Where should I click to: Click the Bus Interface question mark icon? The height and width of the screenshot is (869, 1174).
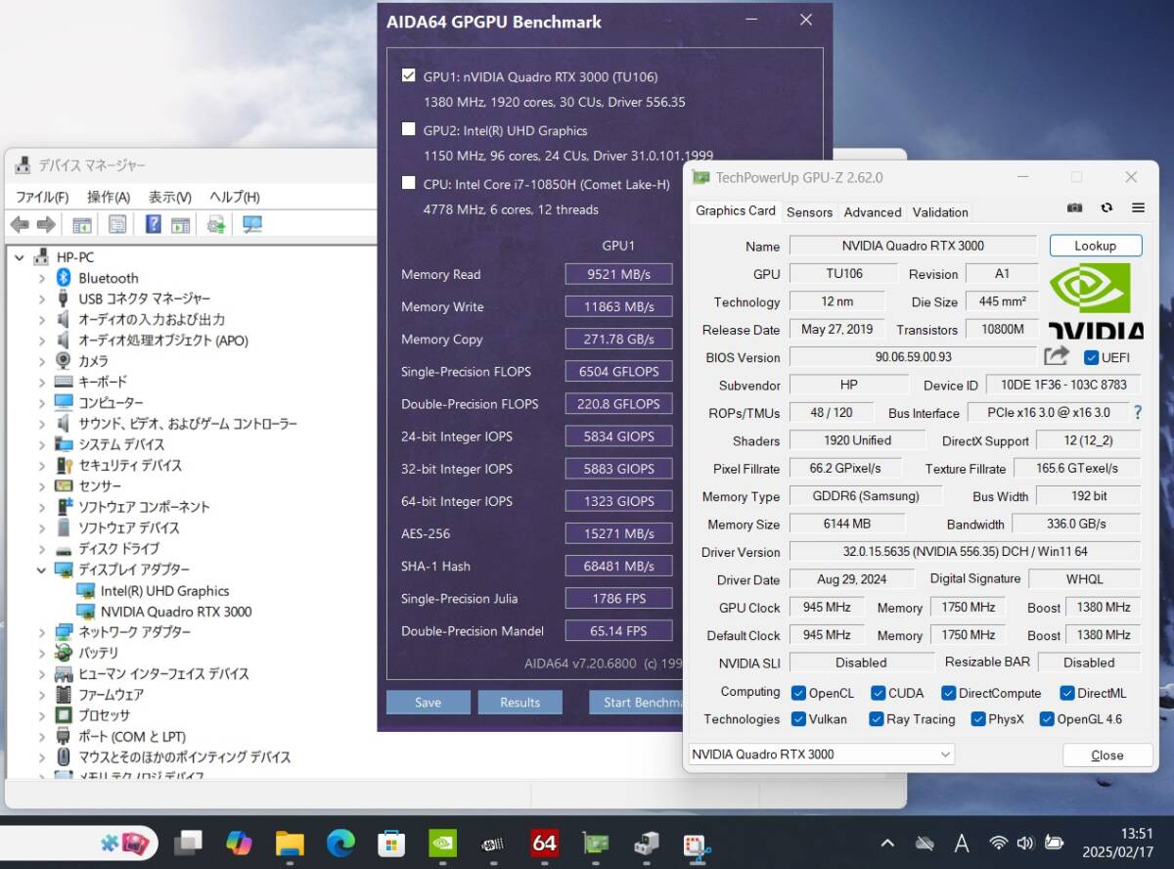point(1138,413)
